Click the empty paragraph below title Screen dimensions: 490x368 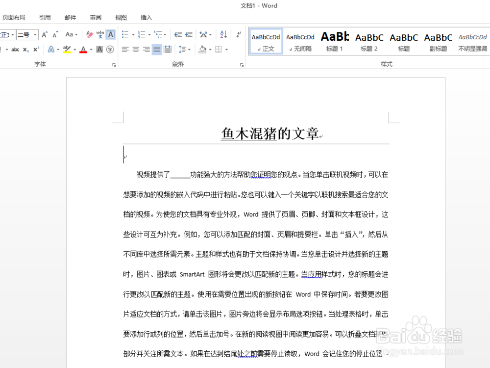[x=256, y=156]
